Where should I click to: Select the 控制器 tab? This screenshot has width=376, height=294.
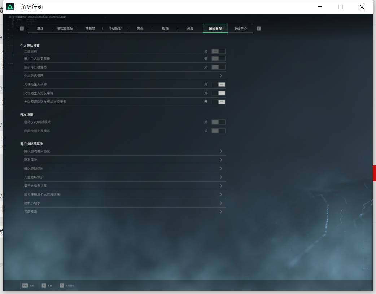click(90, 28)
